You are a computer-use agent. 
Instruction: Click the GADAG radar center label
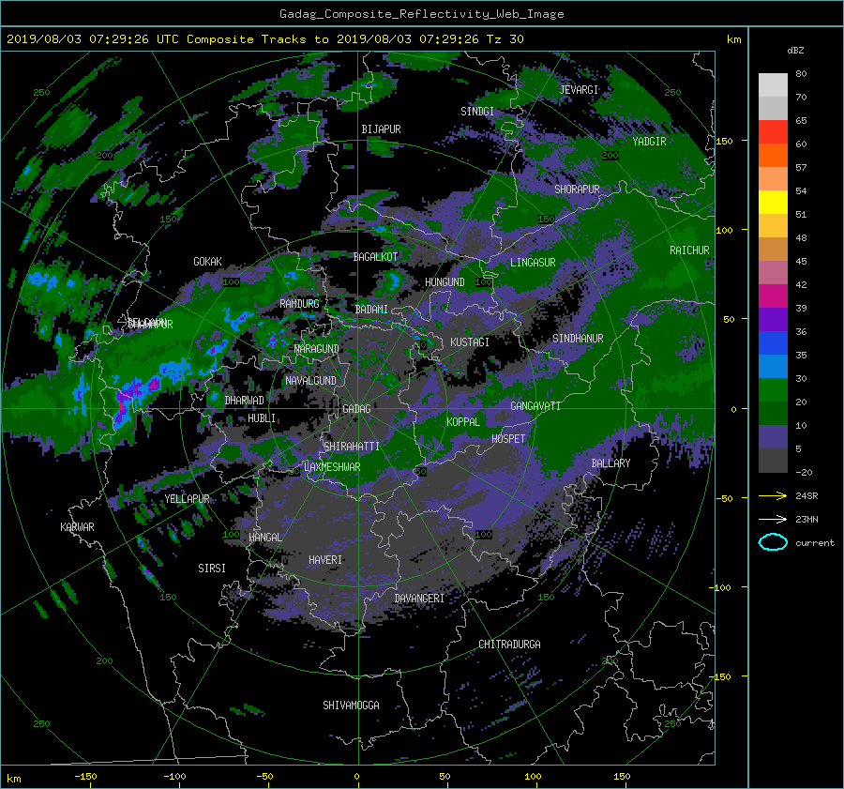356,409
